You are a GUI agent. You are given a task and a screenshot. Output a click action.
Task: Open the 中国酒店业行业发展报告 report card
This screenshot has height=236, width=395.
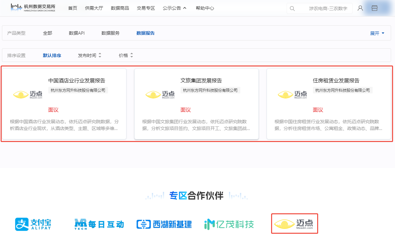(x=64, y=104)
